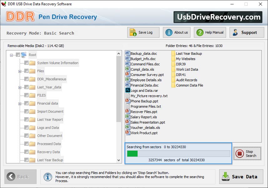Click the Import Document folder icon in tree
268x188 pixels.
pos(32,111)
